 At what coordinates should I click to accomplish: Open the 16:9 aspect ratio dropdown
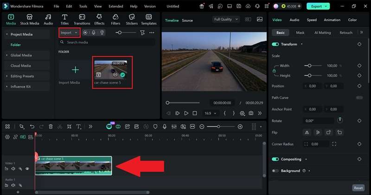click(x=211, y=113)
